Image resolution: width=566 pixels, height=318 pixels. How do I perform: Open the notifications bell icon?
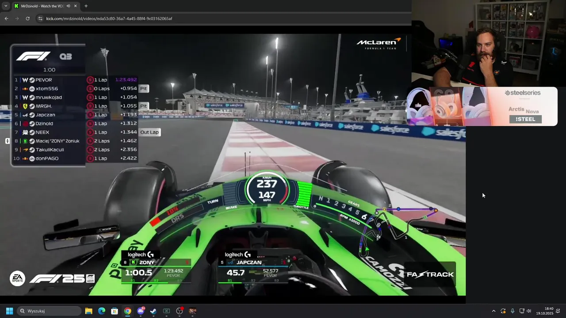click(558, 311)
